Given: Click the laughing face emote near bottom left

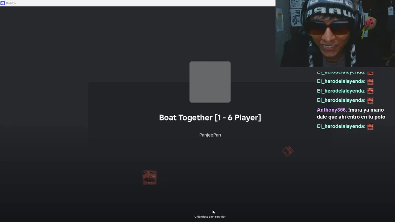Looking at the screenshot, I should (x=150, y=178).
